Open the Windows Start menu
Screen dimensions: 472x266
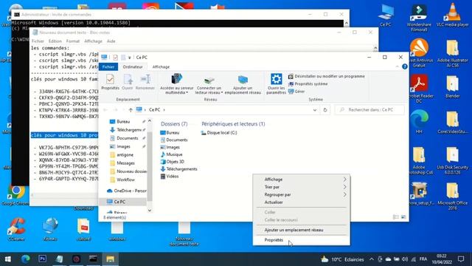pos(8,259)
